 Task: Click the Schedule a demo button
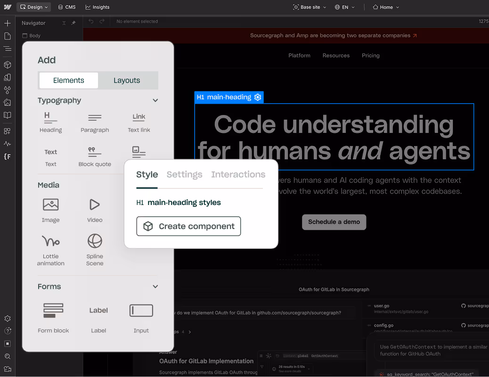[334, 222]
